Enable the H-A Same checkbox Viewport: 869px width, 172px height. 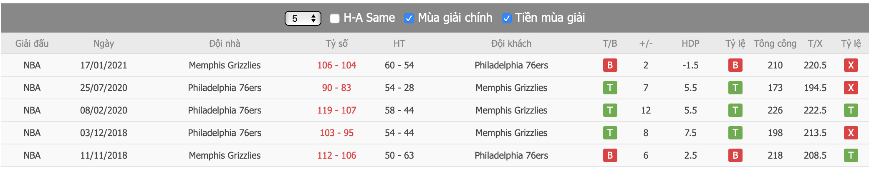[x=335, y=18]
